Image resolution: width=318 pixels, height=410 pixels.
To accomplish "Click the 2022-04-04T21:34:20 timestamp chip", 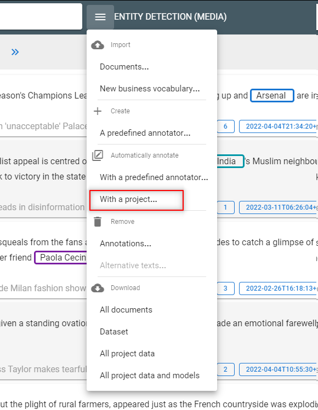I will pyautogui.click(x=279, y=126).
